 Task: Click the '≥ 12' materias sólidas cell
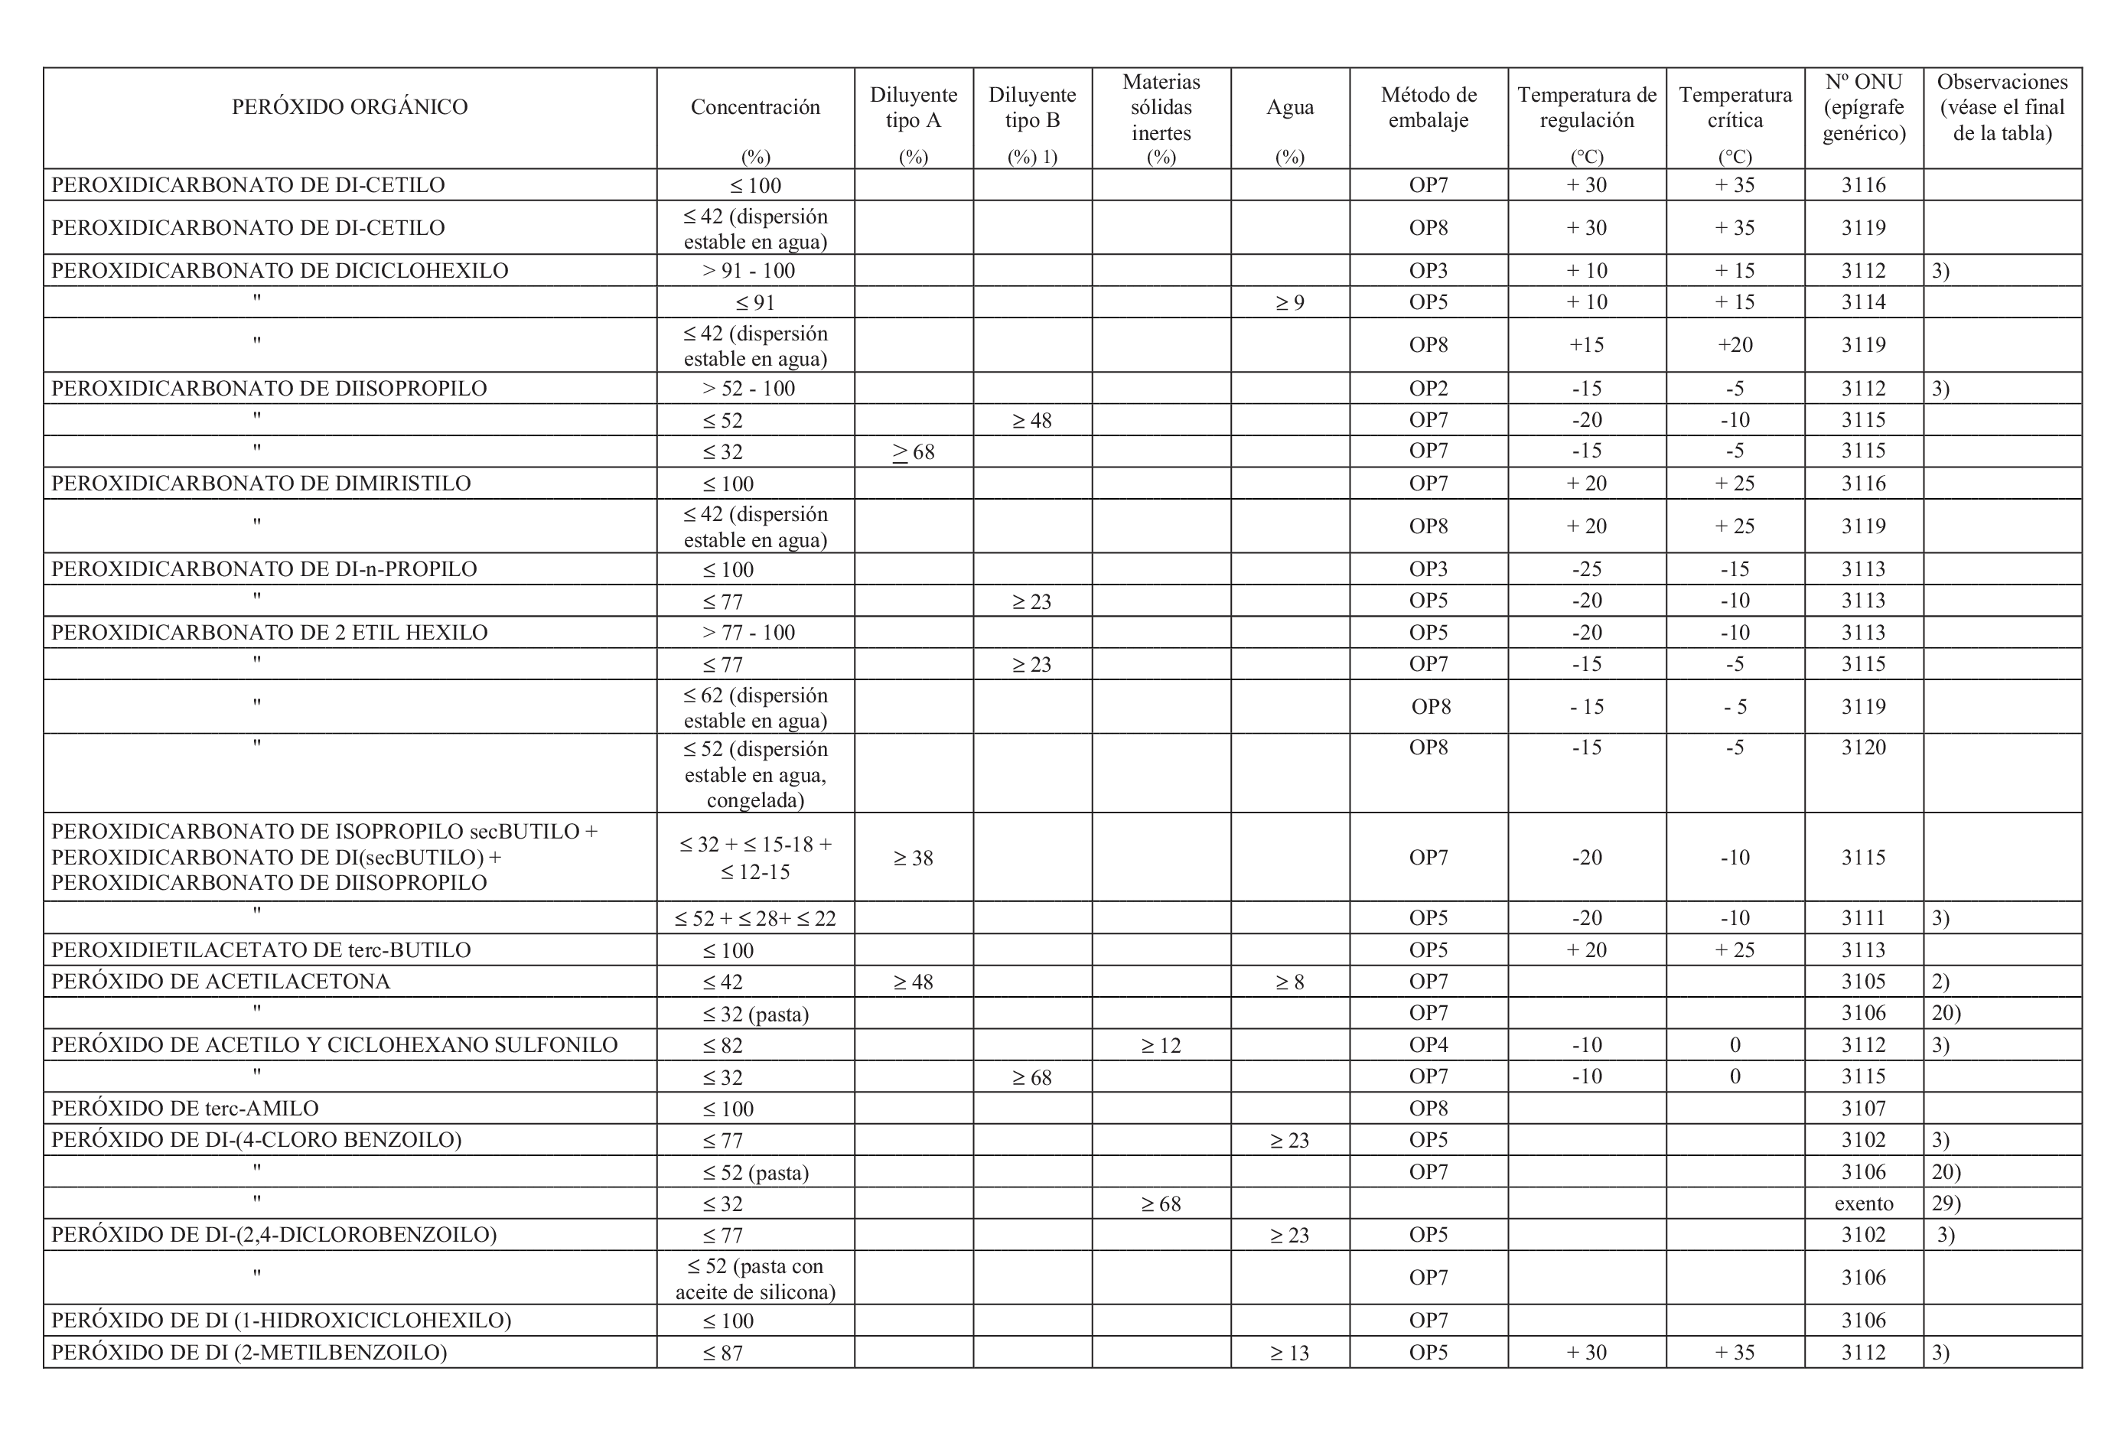click(x=1161, y=1046)
